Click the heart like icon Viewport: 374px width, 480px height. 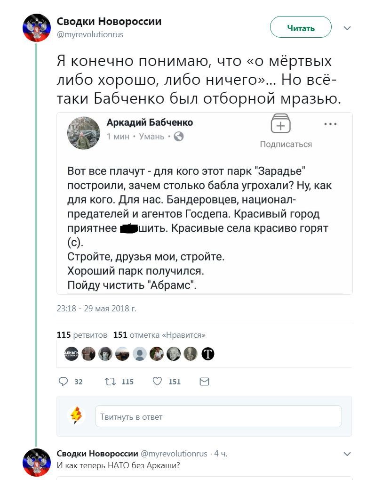click(x=158, y=382)
